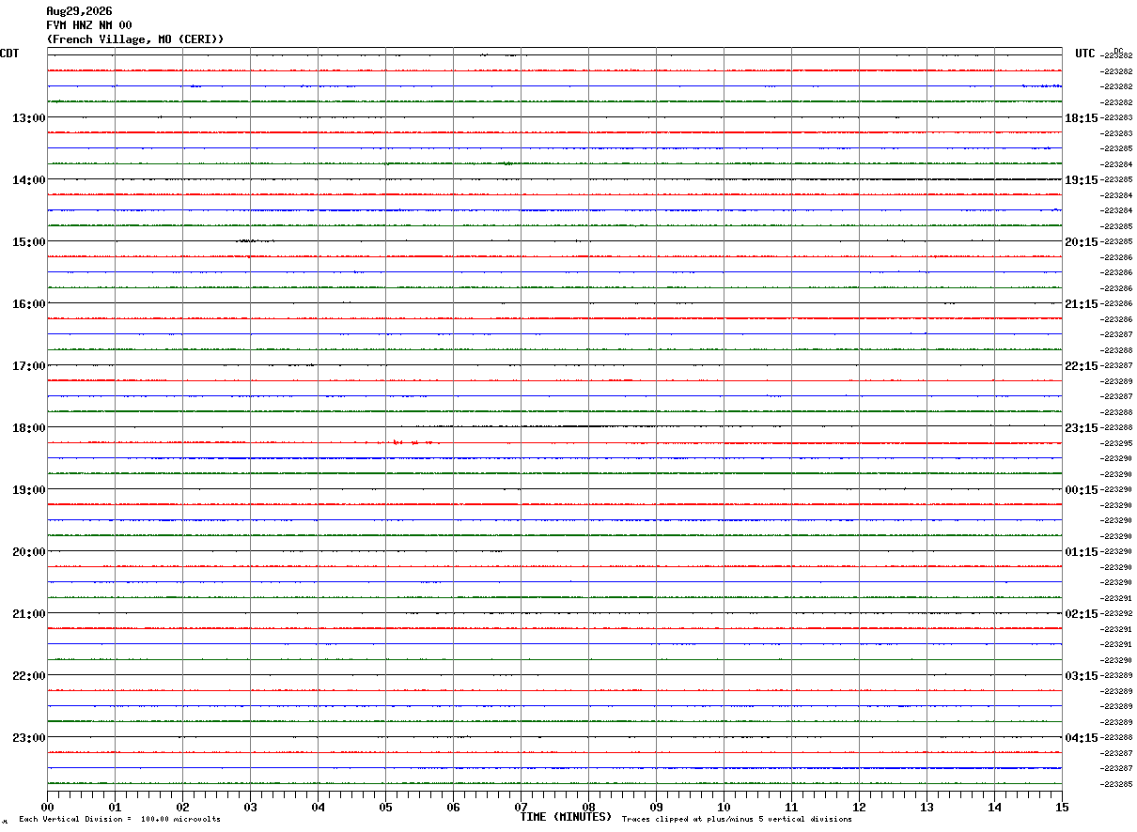The image size is (1137, 832).
Task: Select the 20:00 CDT time label
Action: click(29, 551)
